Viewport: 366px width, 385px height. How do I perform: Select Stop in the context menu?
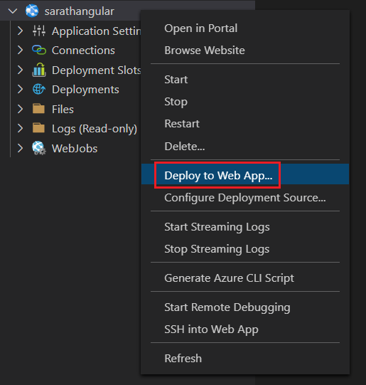[245, 102]
